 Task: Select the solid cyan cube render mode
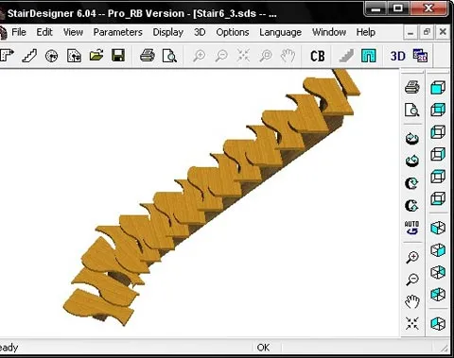(438, 88)
